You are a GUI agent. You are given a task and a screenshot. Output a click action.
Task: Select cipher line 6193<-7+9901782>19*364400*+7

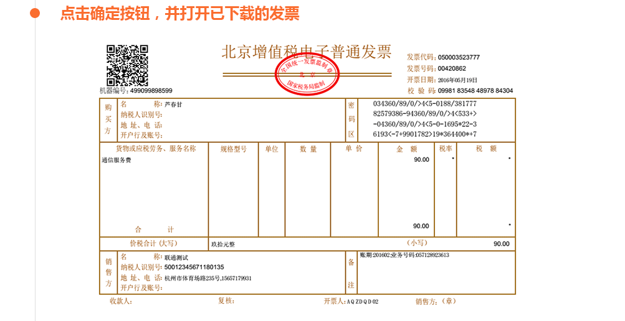click(x=425, y=134)
